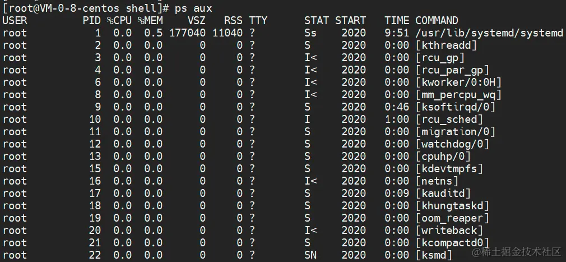Screen dimensions: 566x262
Task: Select the [rcu_par_gp] process name
Action: [x=452, y=70]
